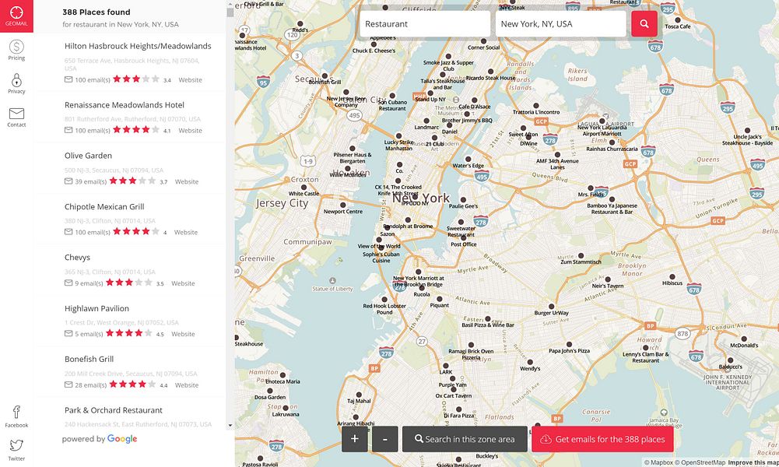Open the Website link for Olive Garden
Screen dimensions: 779x467
186,181
